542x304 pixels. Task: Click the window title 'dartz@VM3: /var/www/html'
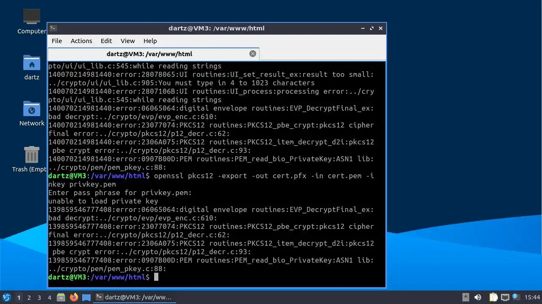tap(216, 28)
